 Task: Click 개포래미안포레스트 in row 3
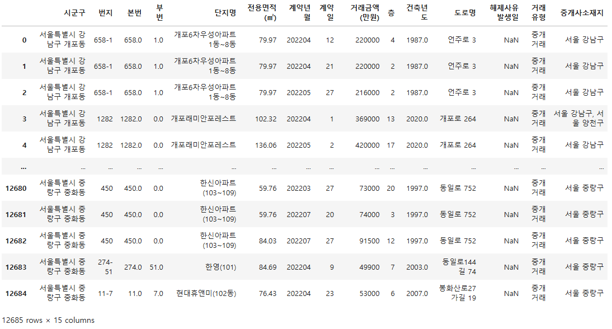[x=204, y=119]
